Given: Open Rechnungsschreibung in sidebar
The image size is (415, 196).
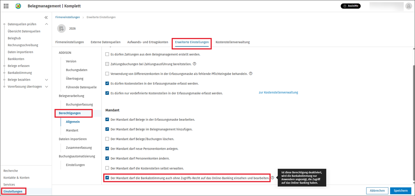Looking at the screenshot, I should point(23,45).
